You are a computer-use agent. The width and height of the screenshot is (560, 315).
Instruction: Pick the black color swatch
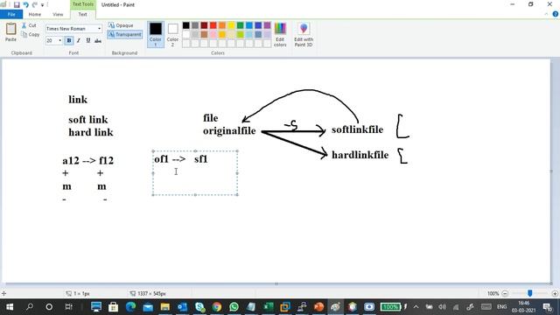pyautogui.click(x=186, y=25)
